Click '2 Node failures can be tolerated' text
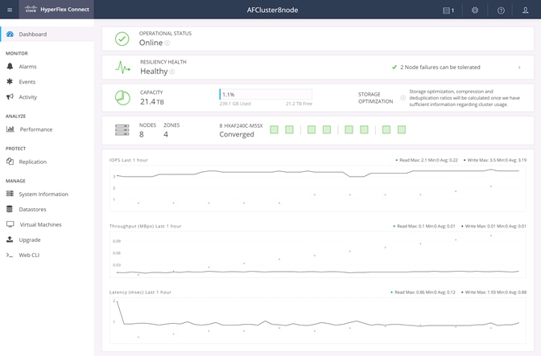Viewport: 541px width, 356px height. point(440,68)
